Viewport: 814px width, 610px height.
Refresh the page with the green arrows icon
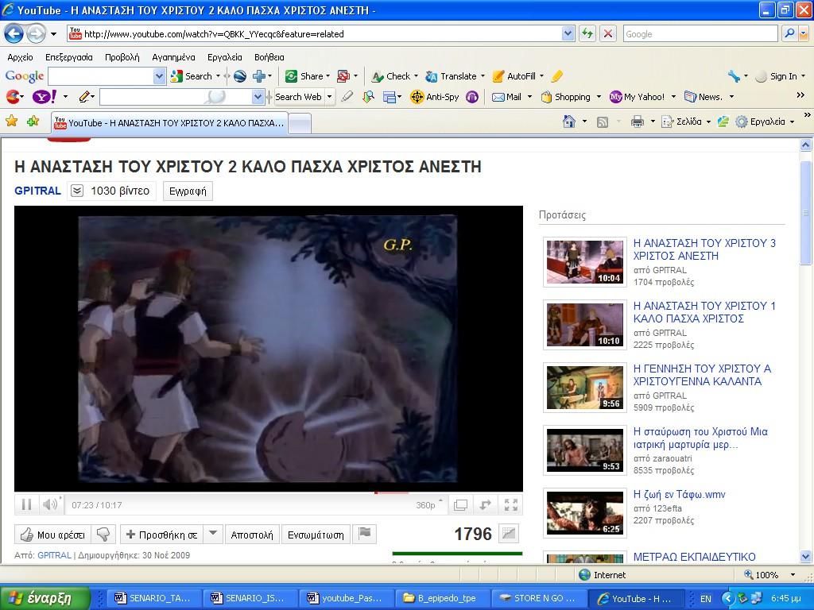pyautogui.click(x=587, y=33)
